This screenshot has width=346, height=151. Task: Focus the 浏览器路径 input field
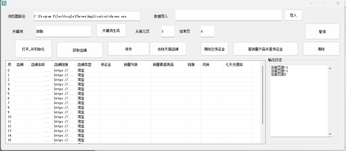tap(86, 16)
